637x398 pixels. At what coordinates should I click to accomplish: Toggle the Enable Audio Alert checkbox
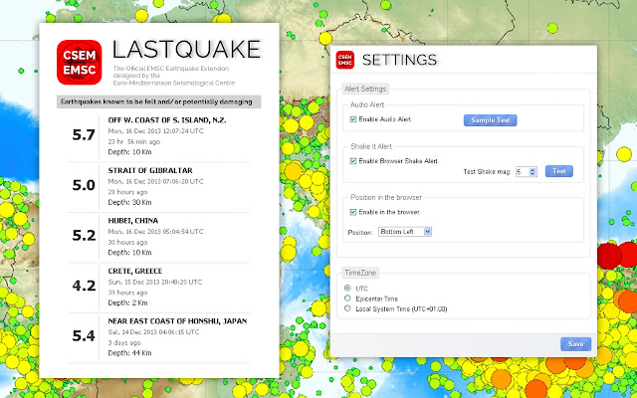tap(353, 119)
